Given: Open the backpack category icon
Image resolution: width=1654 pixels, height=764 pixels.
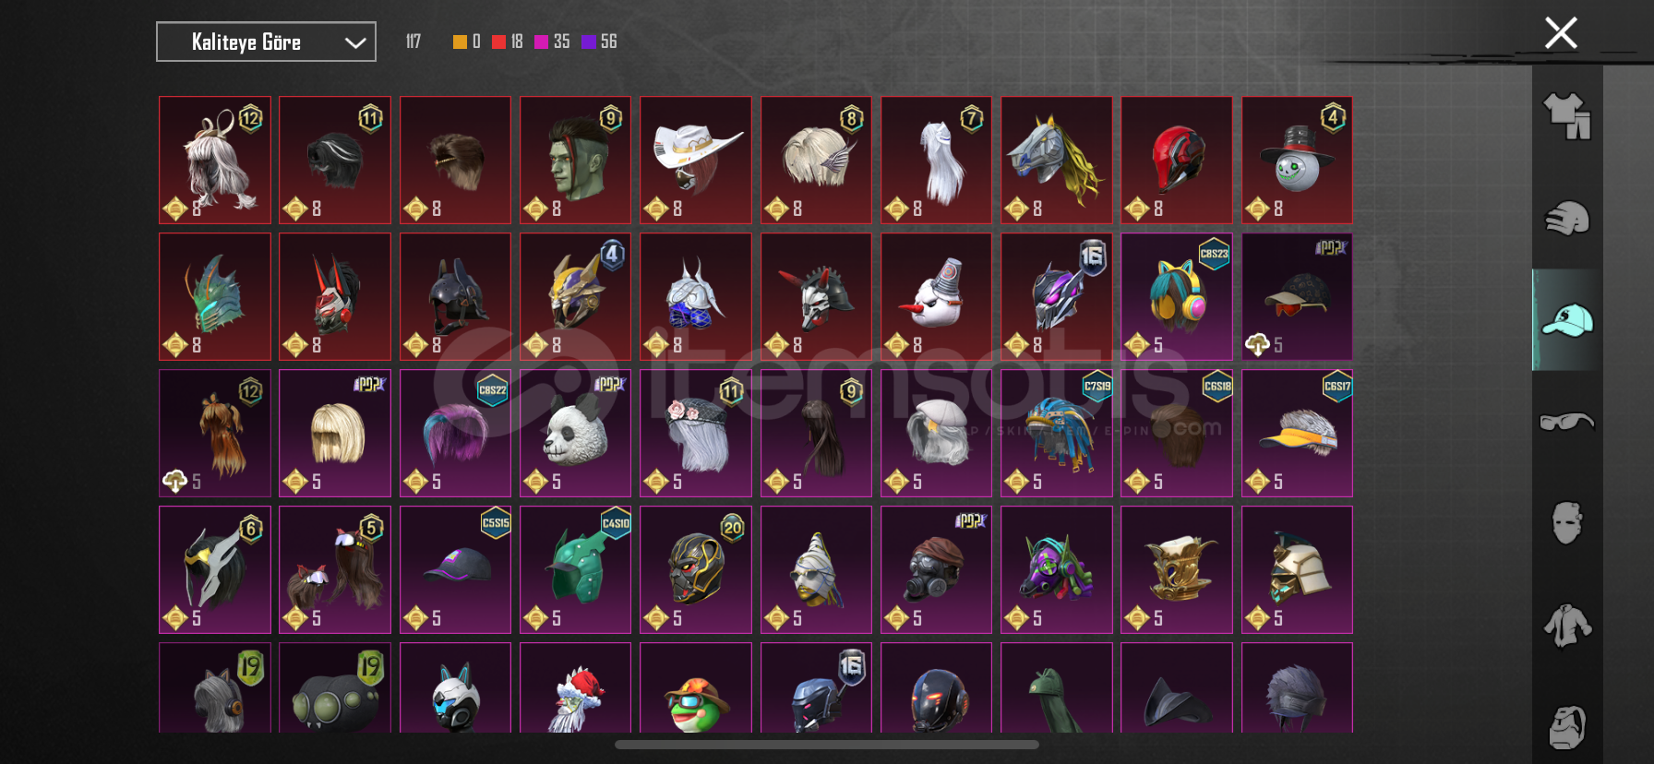Looking at the screenshot, I should coord(1567,727).
